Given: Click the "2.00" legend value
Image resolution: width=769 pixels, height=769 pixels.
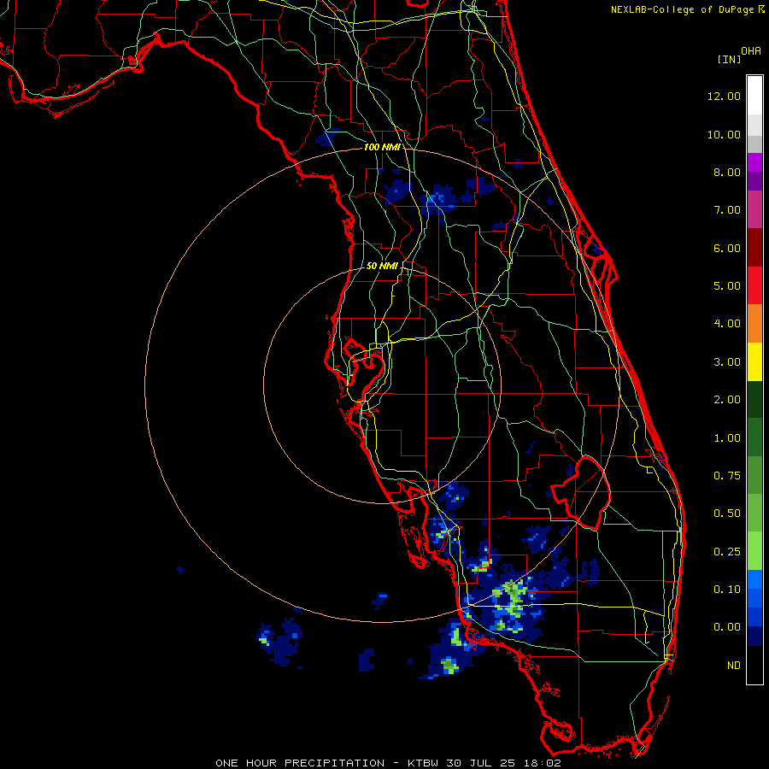Looking at the screenshot, I should tap(727, 400).
